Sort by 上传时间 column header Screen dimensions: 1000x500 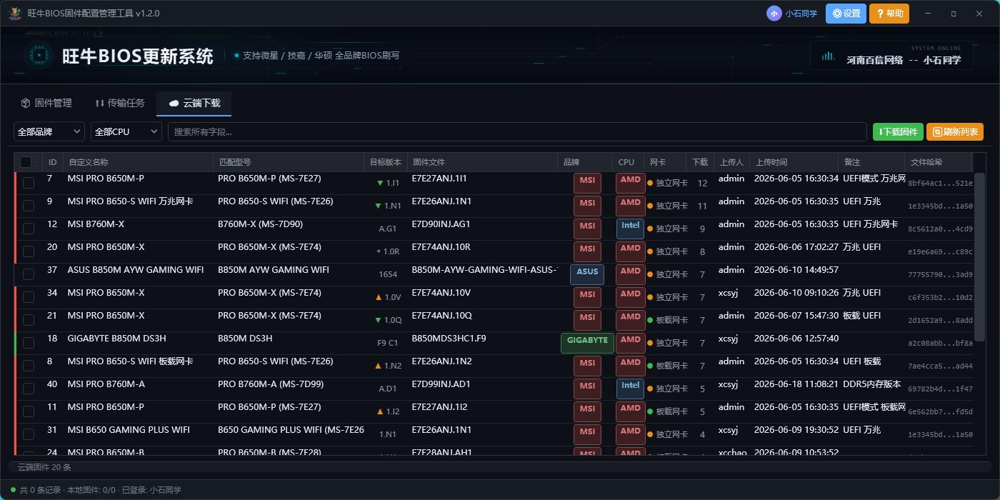[794, 162]
